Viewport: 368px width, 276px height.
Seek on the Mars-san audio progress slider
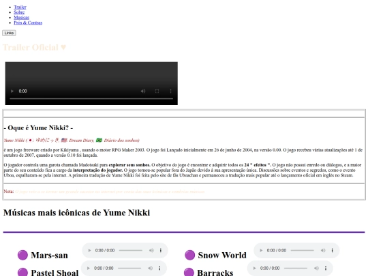point(130,250)
